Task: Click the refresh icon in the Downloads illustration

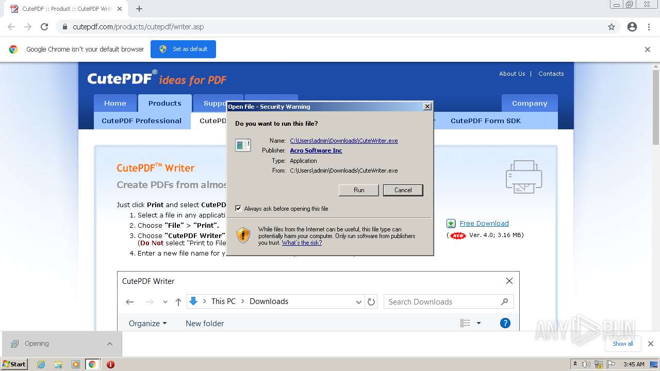Action: (x=371, y=302)
